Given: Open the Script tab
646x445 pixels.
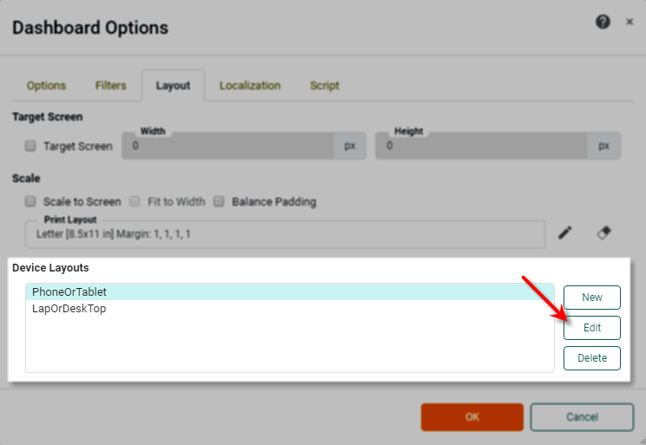Looking at the screenshot, I should pyautogui.click(x=324, y=86).
